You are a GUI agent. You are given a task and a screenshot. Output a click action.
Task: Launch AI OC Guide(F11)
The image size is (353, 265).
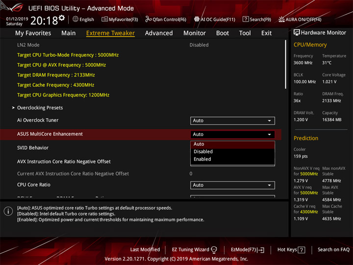(x=215, y=19)
